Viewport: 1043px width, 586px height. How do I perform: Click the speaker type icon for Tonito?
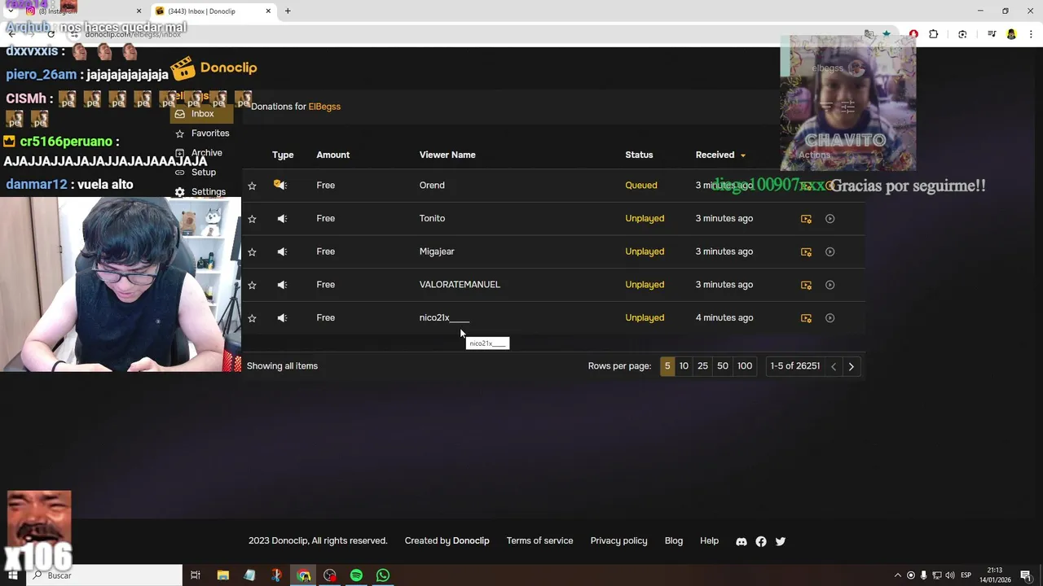point(282,218)
